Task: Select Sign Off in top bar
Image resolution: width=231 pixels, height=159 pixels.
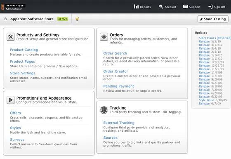Action: pyautogui.click(x=217, y=7)
